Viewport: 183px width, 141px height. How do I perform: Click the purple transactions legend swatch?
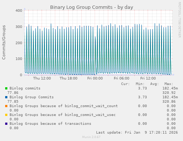[x=6, y=124]
